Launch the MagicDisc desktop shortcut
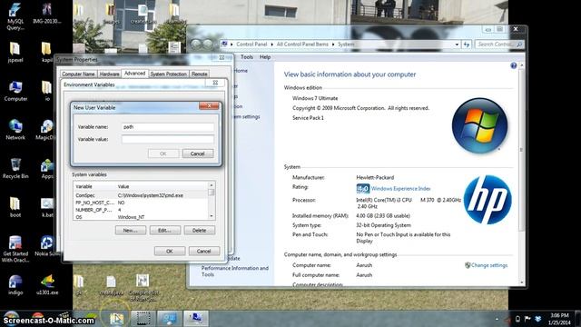The width and height of the screenshot is (581, 327). pyautogui.click(x=46, y=129)
